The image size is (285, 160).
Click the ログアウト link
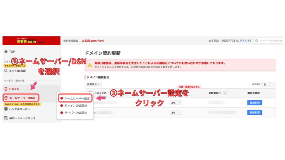click(244, 41)
